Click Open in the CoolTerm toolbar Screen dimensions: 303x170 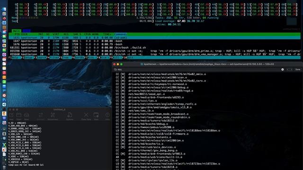pyautogui.click(x=19, y=117)
